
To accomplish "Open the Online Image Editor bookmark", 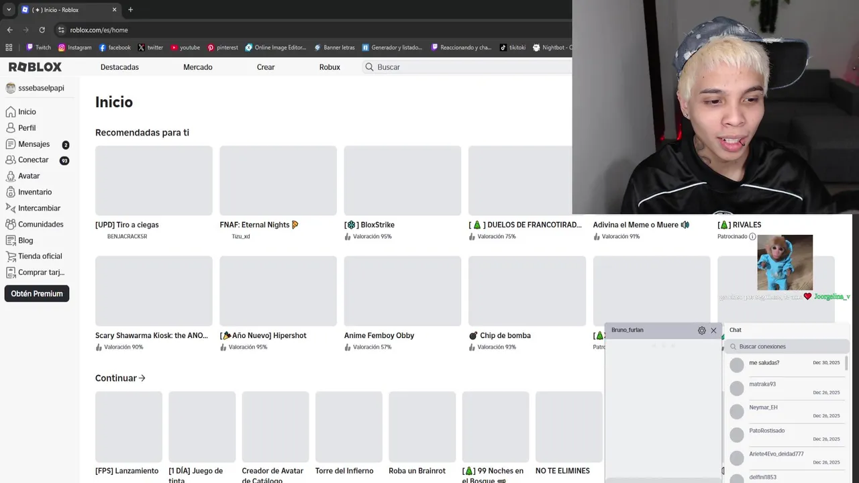I will [x=276, y=48].
